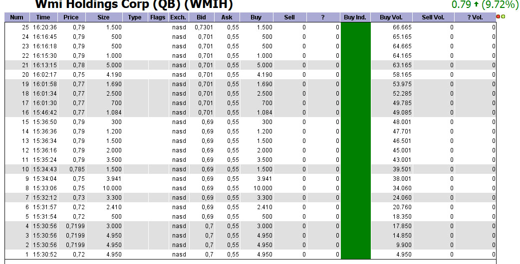Click the Price value 0,73 in row 7
This screenshot has width=520, height=264.
pos(79,198)
